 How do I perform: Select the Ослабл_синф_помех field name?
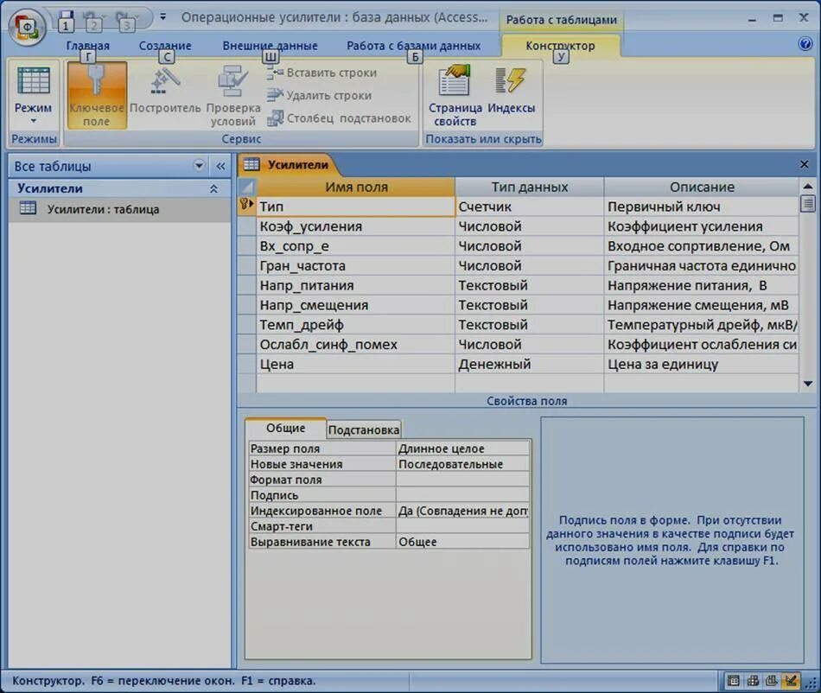click(x=355, y=345)
